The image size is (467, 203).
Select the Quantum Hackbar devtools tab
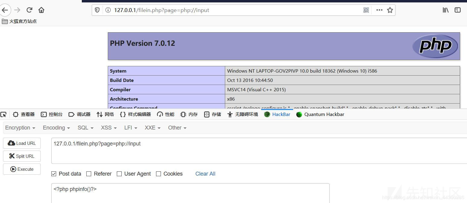point(320,114)
